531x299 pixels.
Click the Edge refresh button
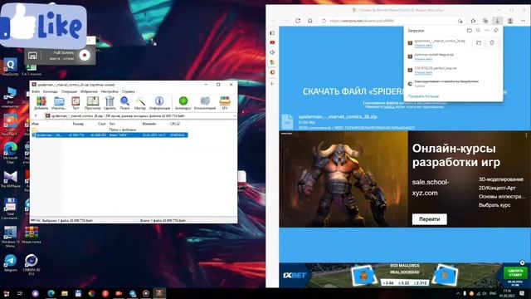click(x=298, y=21)
